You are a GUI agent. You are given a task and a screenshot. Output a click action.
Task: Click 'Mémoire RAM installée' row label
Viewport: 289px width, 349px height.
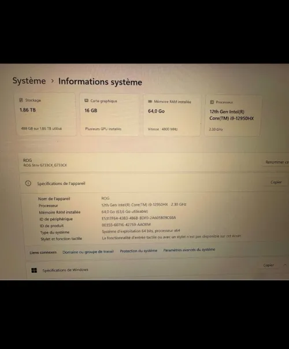pos(60,212)
